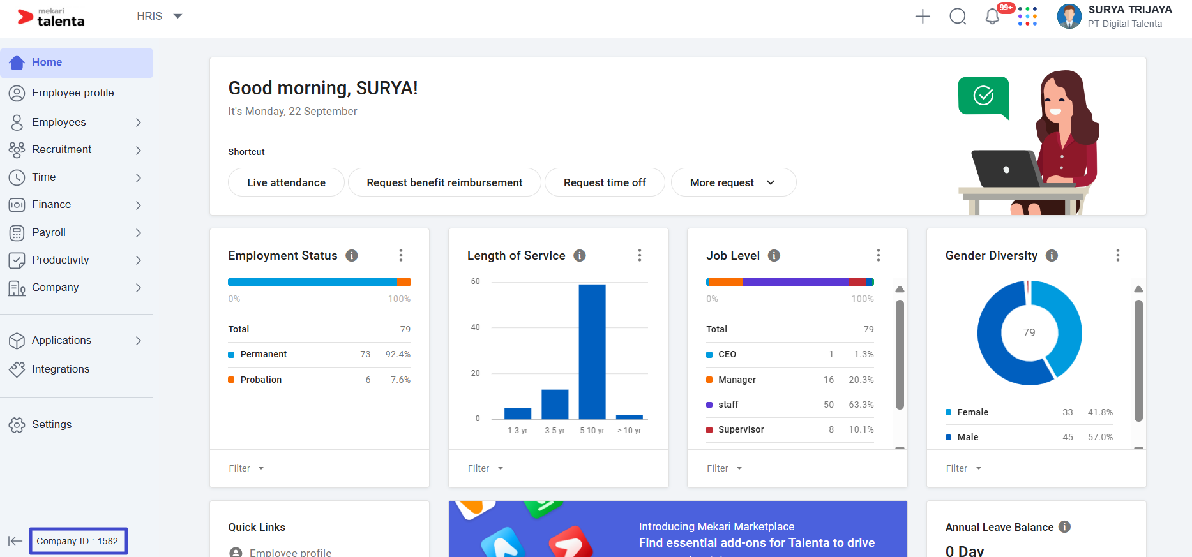Viewport: 1192px width, 557px height.
Task: Open Settings from the sidebar
Action: click(52, 425)
